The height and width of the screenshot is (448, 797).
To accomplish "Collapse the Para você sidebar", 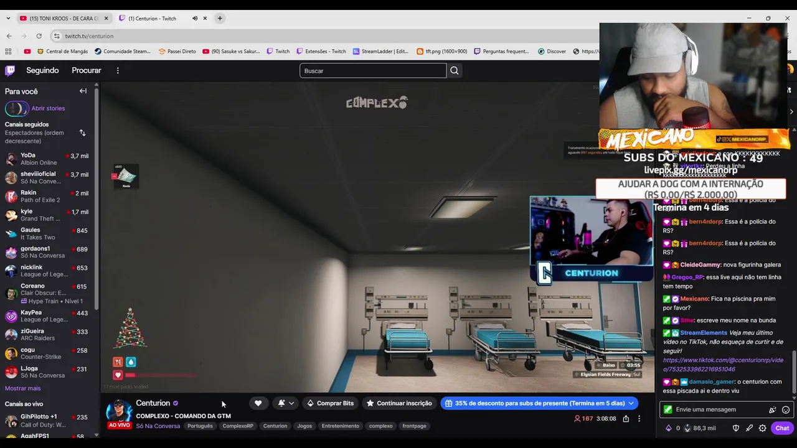I will [x=83, y=91].
